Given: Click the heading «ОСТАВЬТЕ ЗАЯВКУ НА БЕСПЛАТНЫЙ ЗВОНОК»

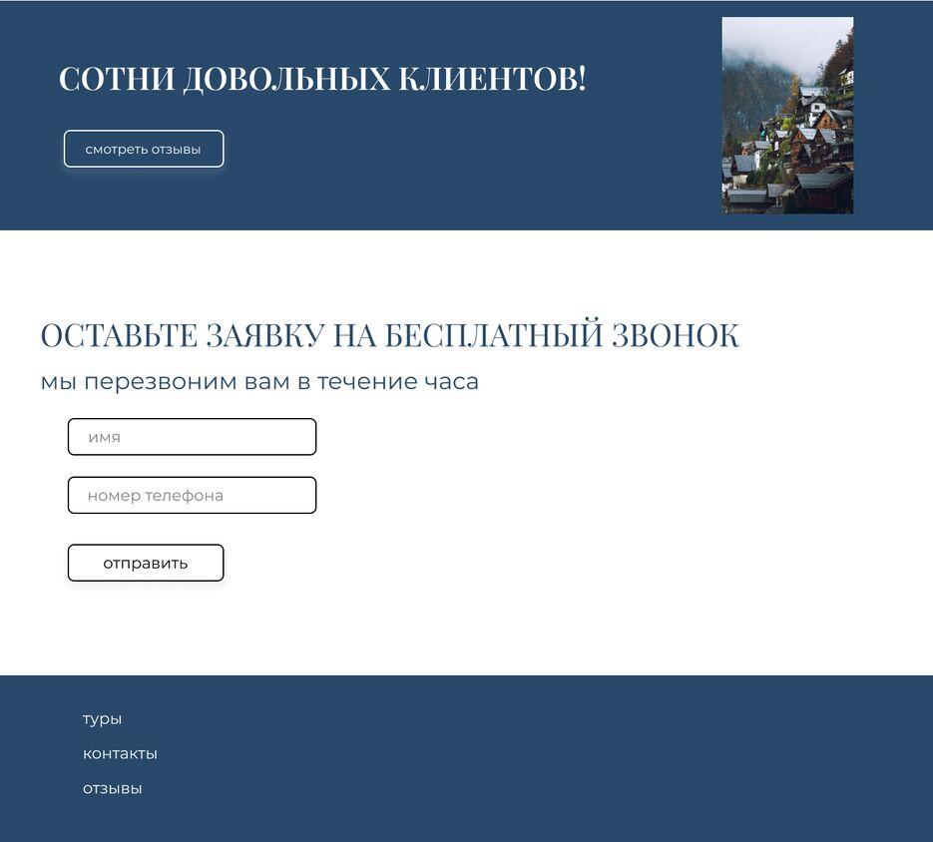Looking at the screenshot, I should [390, 335].
